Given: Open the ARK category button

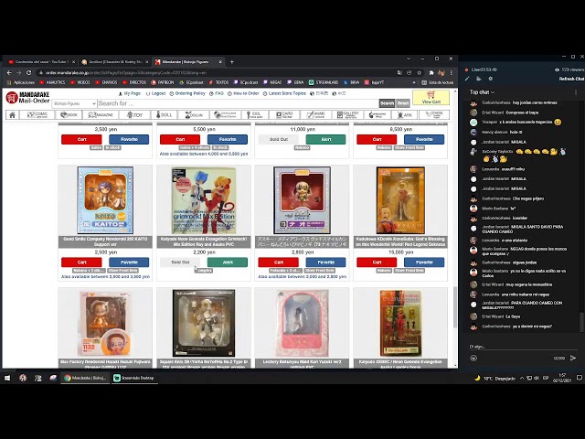Looking at the screenshot, I should (x=405, y=115).
